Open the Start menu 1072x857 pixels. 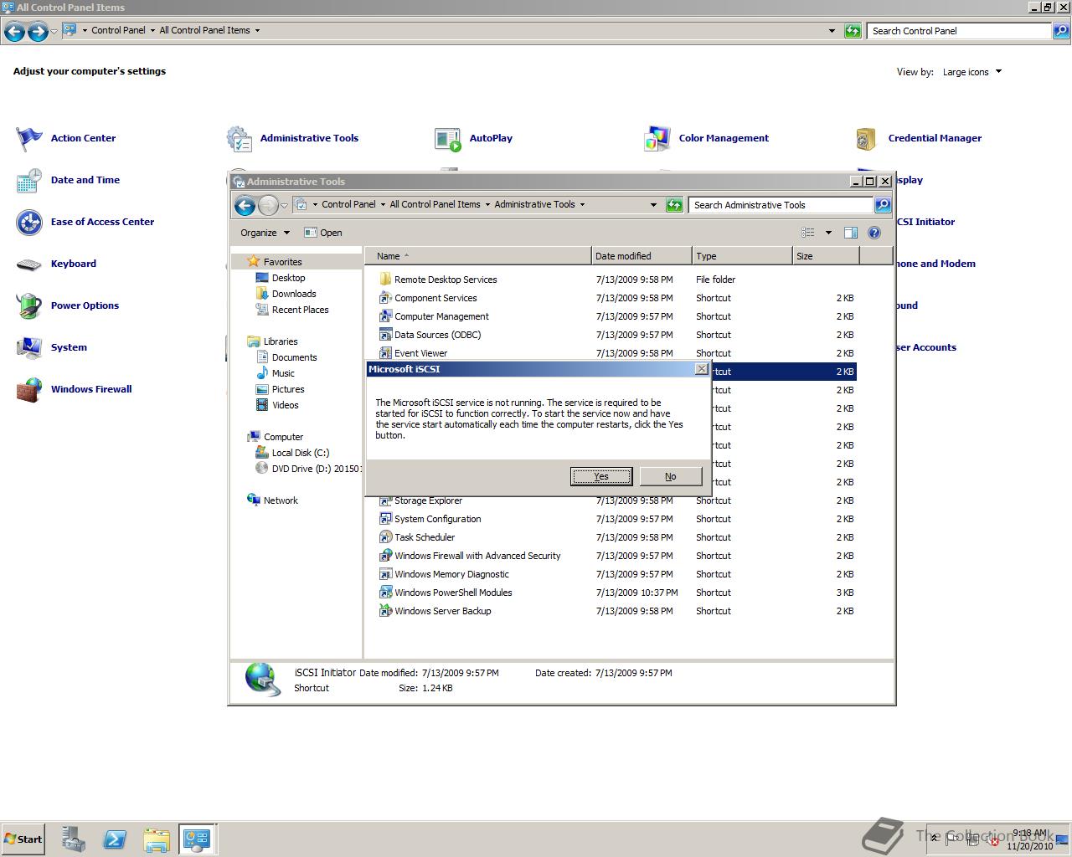click(23, 839)
